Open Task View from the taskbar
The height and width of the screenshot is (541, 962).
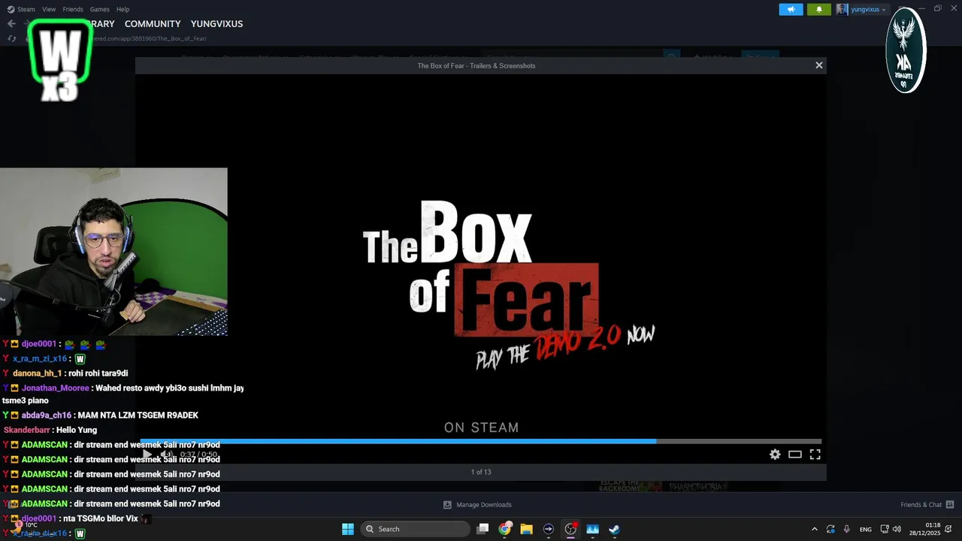click(483, 529)
